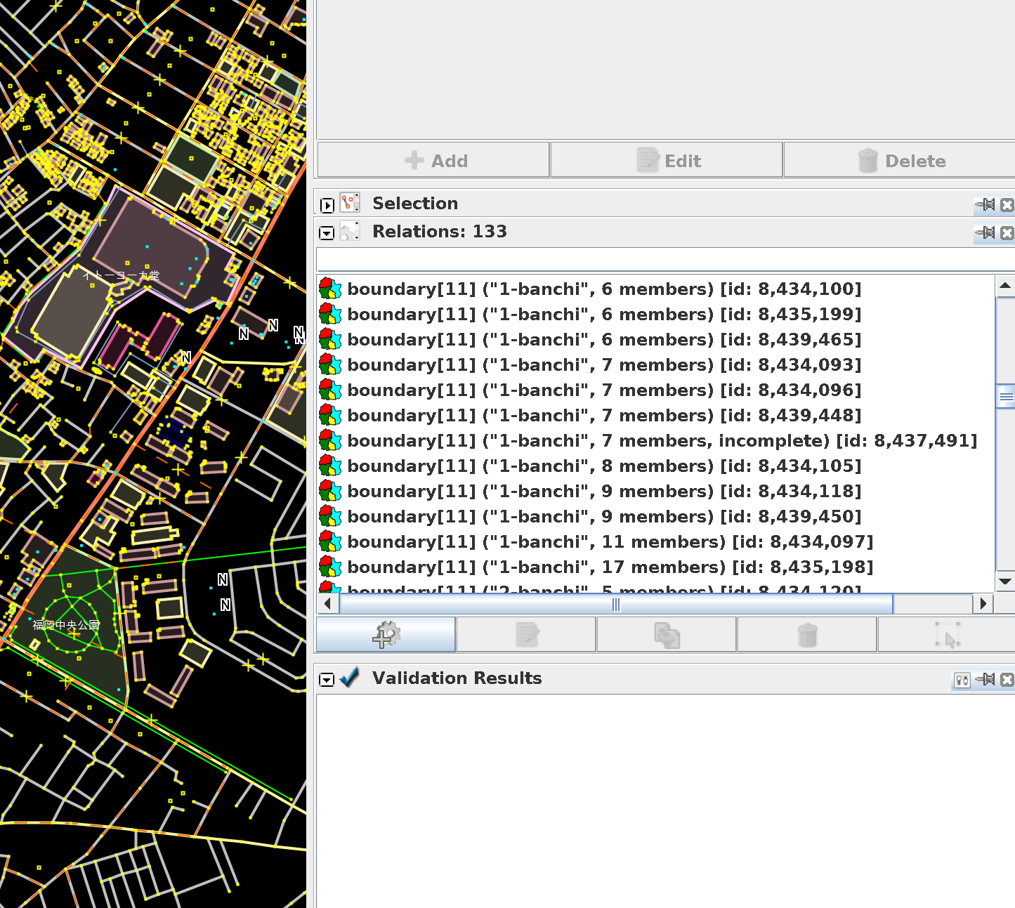Viewport: 1015px width, 908px height.
Task: Click the trash icon below relations list
Action: pyautogui.click(x=807, y=635)
